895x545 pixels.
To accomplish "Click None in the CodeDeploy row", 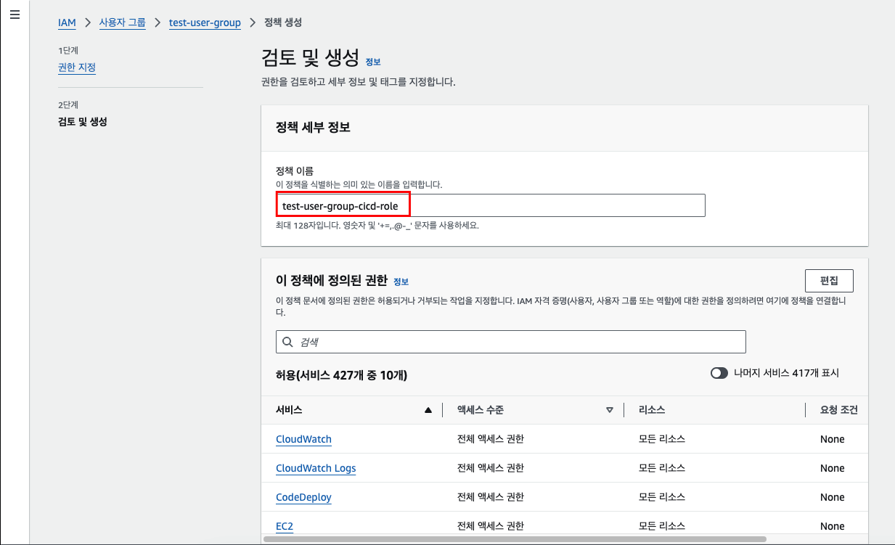I will tap(833, 497).
